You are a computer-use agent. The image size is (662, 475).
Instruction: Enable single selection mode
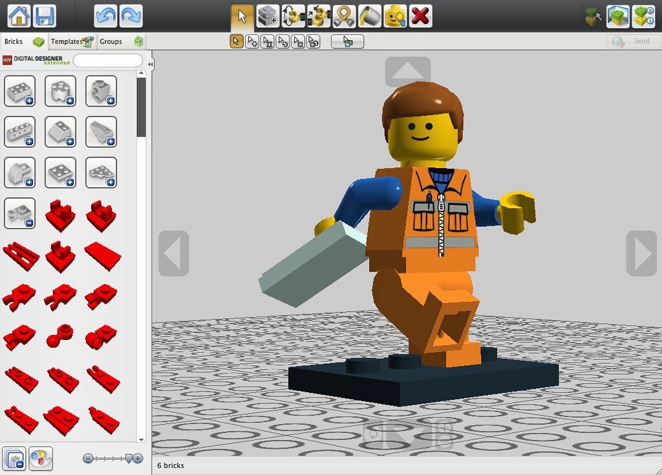tap(237, 41)
